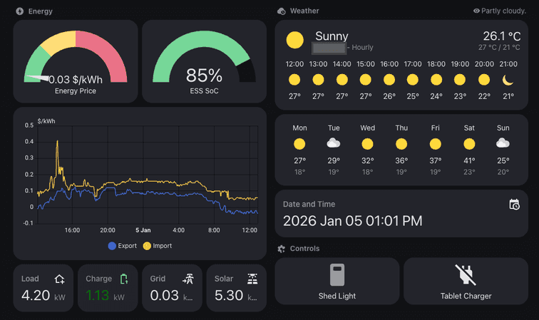
Task: Click the Hourly forecast label
Action: click(x=362, y=48)
